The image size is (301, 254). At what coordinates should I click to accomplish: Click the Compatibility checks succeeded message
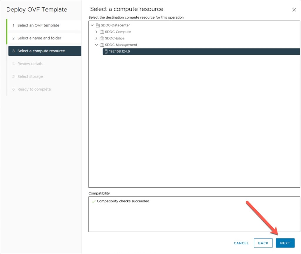click(123, 201)
